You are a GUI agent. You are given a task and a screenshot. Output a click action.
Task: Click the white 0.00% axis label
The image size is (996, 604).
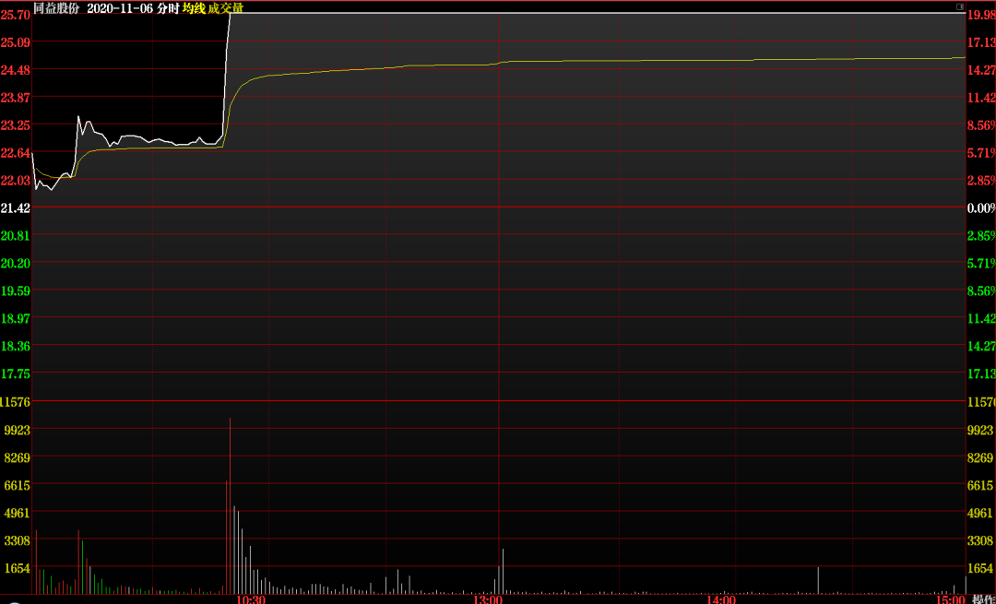point(981,207)
